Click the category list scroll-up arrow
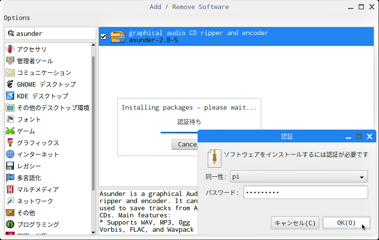The height and width of the screenshot is (240, 379). 93,45
